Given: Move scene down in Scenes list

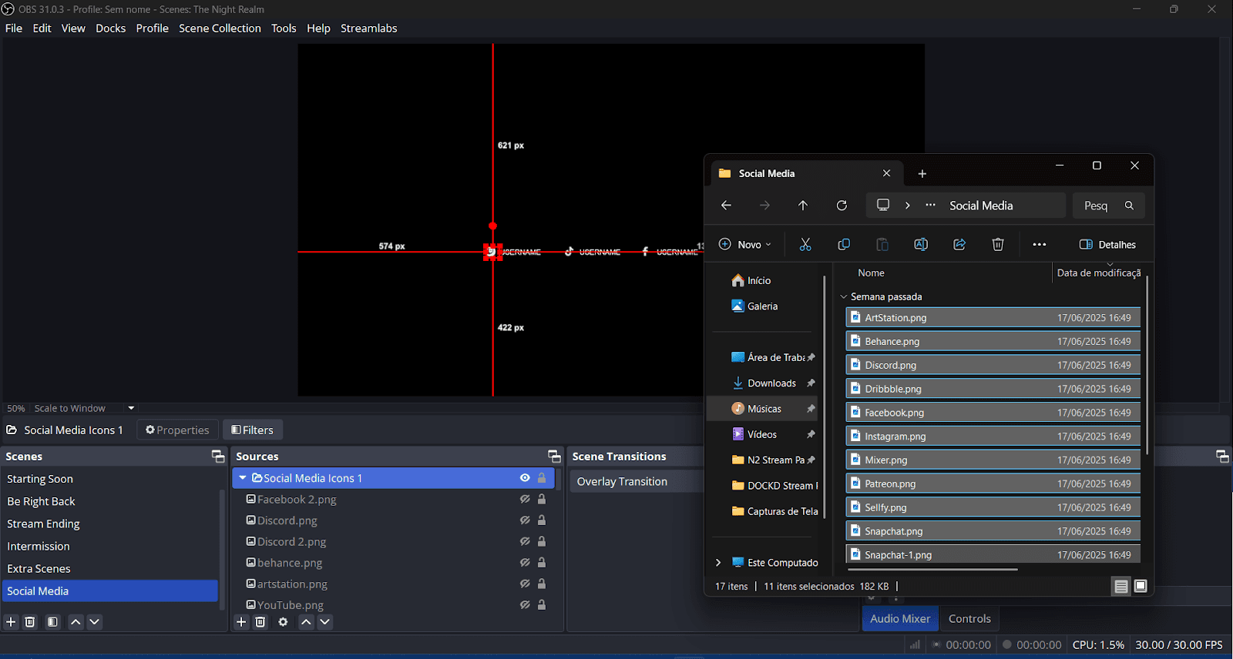Looking at the screenshot, I should click(x=94, y=622).
